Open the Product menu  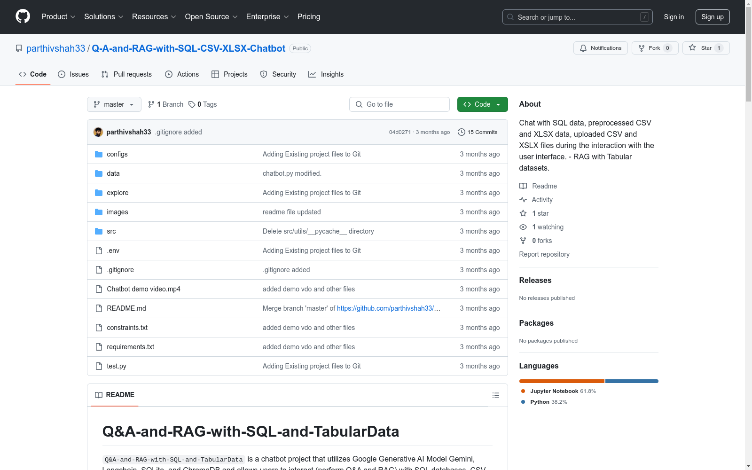[58, 17]
